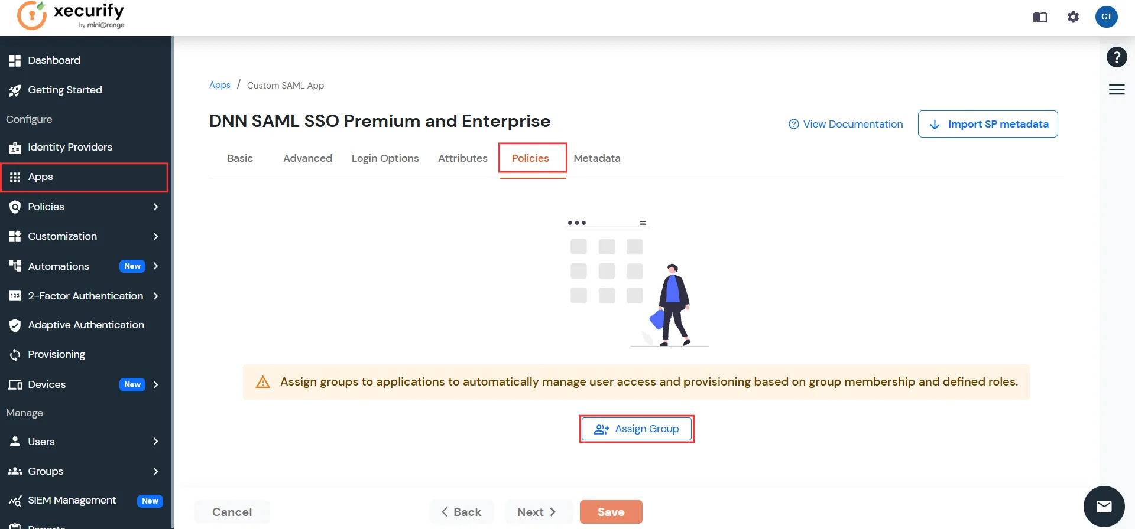Image resolution: width=1135 pixels, height=529 pixels.
Task: Click the Devices icon
Action: pyautogui.click(x=15, y=385)
